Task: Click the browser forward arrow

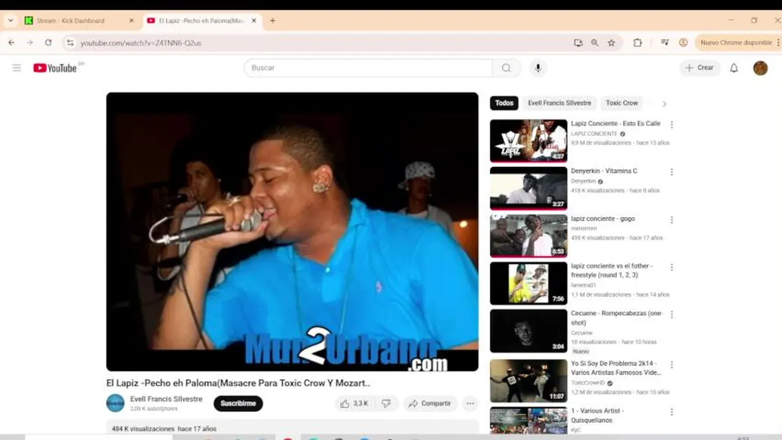Action: click(x=29, y=43)
